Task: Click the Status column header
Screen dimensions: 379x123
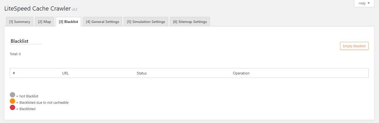Action: (142, 73)
